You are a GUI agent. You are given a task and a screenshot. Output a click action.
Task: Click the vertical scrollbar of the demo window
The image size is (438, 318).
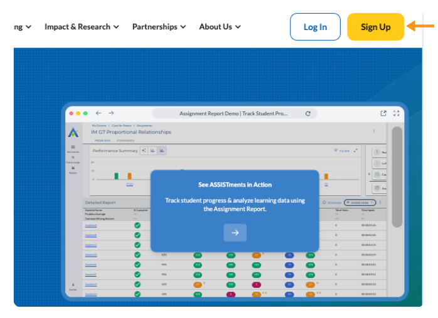coord(397,177)
